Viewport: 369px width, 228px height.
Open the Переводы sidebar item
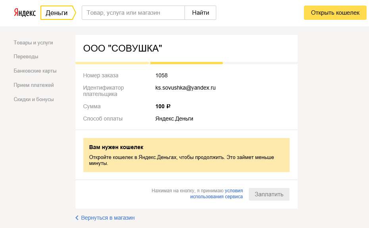pos(26,56)
